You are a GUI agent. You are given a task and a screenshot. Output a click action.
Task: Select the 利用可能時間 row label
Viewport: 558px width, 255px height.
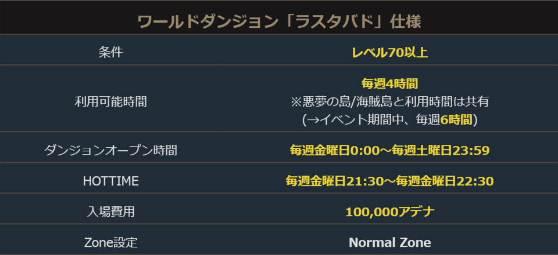point(110,101)
